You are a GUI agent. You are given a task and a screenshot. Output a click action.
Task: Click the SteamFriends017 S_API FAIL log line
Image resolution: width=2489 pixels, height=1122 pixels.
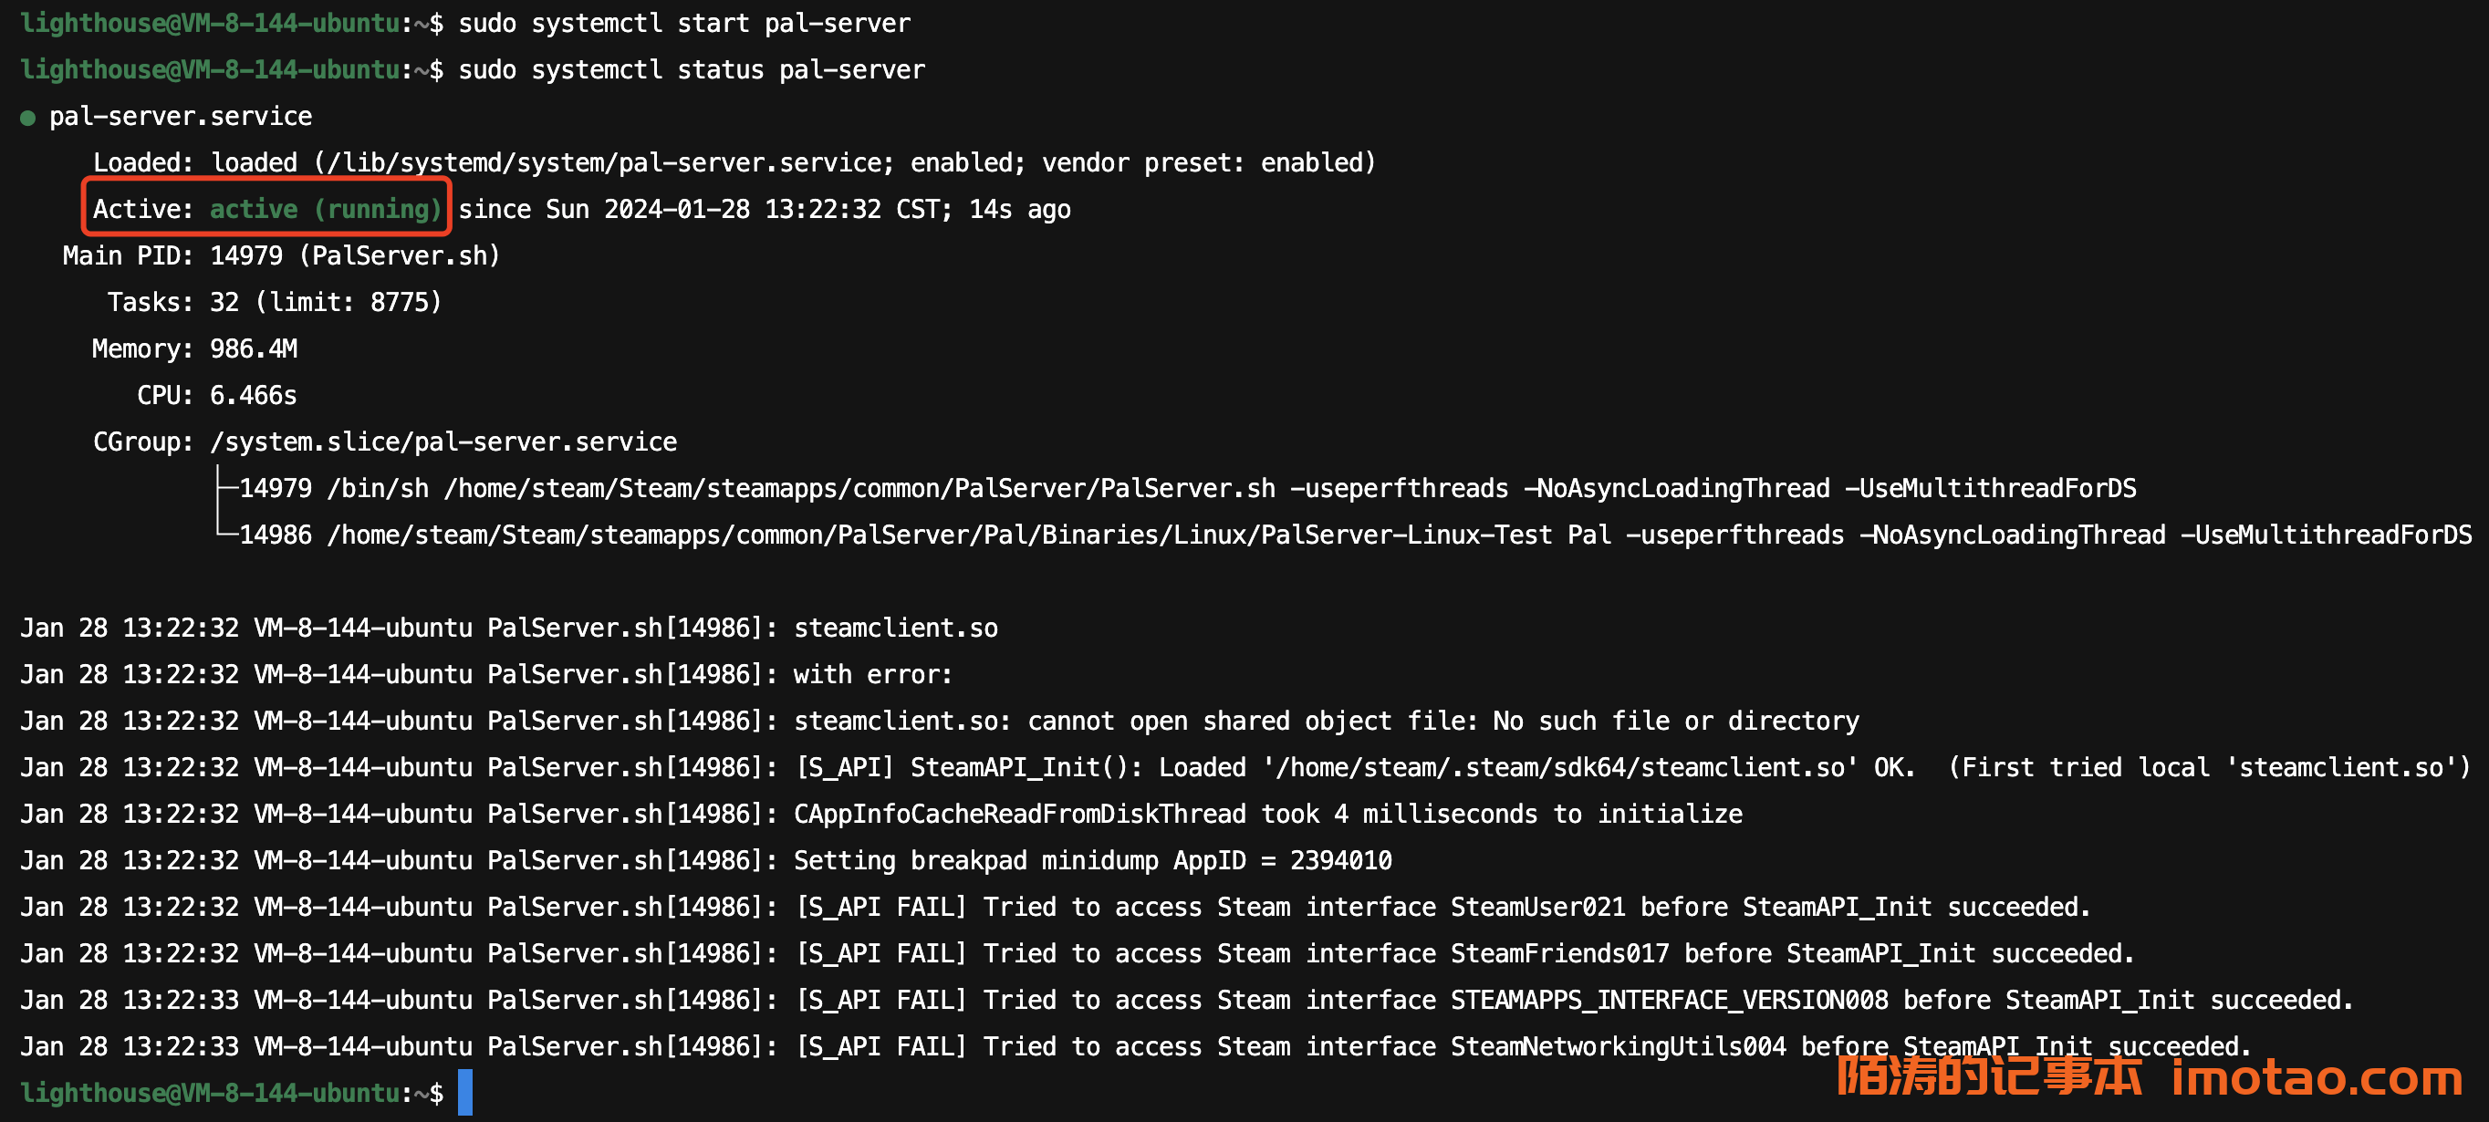[x=1463, y=953]
